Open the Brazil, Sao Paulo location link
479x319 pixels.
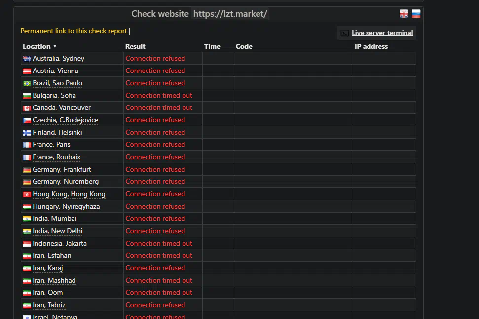click(x=57, y=83)
